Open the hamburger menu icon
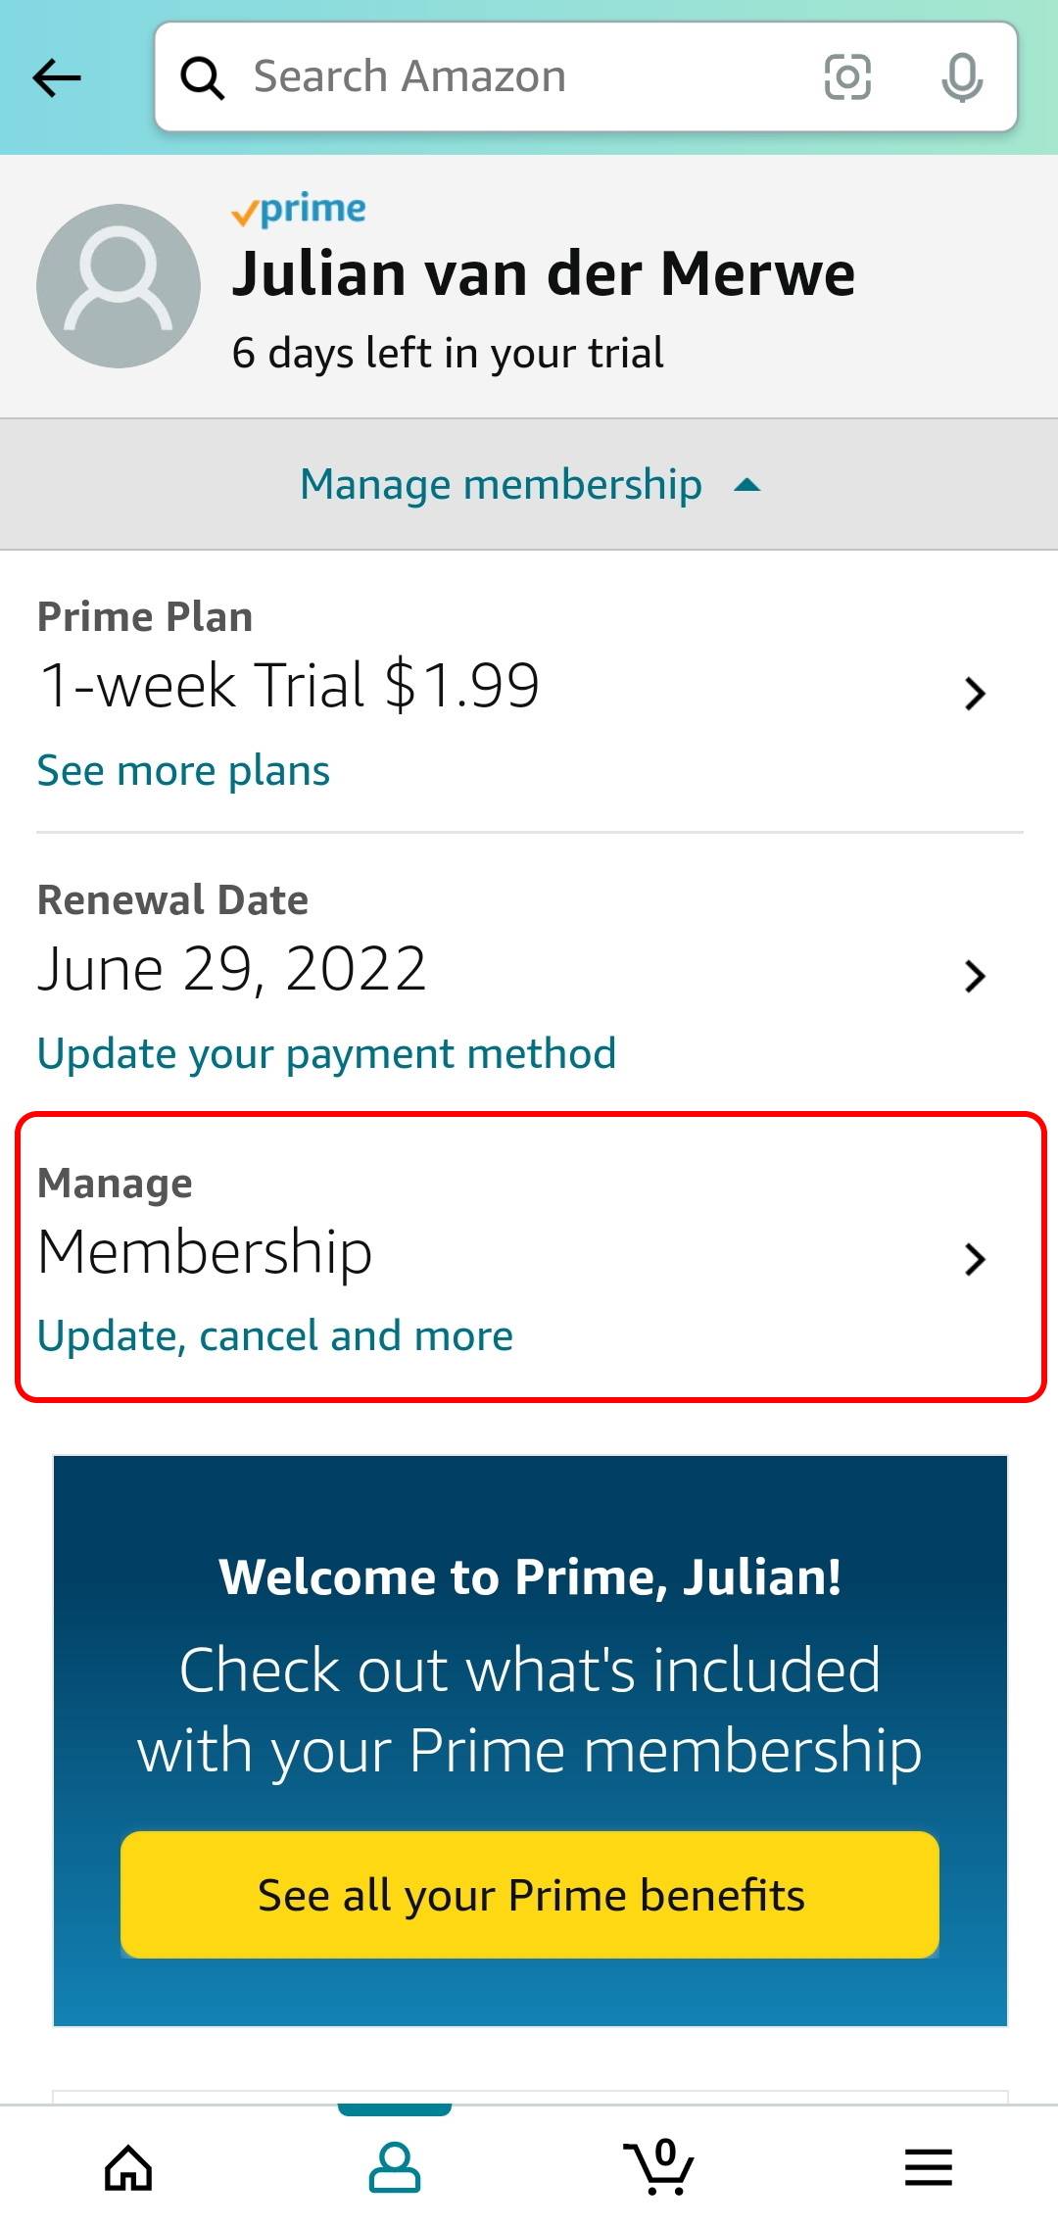 (926, 2166)
